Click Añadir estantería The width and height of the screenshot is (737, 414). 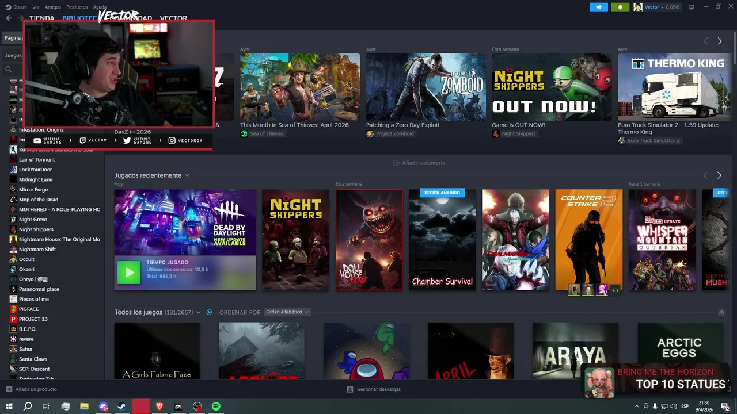point(424,163)
